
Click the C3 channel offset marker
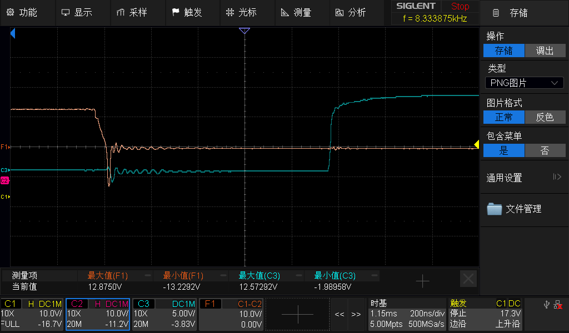coord(5,170)
